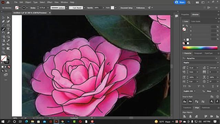Open the Window menu
The width and height of the screenshot is (220, 124).
pos(64,2)
